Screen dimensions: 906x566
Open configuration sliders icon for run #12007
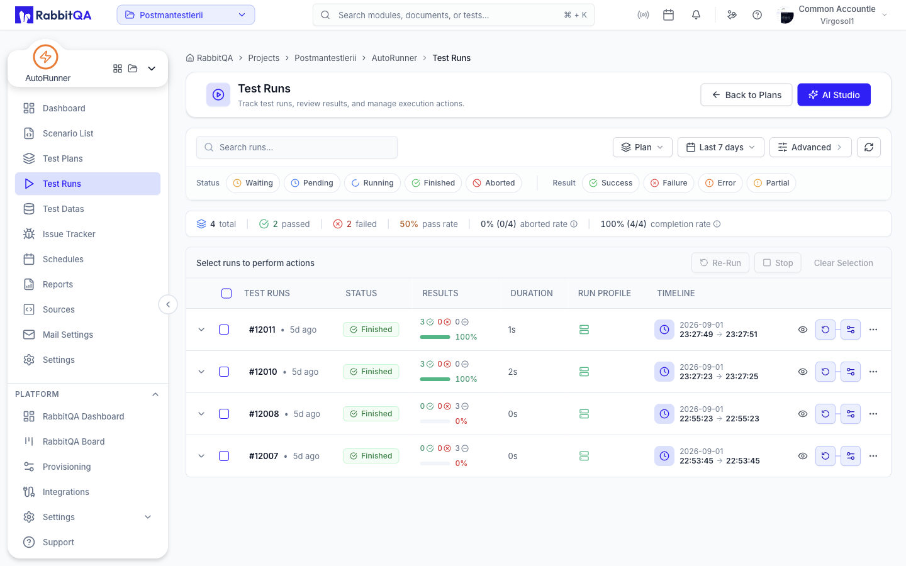click(x=851, y=456)
